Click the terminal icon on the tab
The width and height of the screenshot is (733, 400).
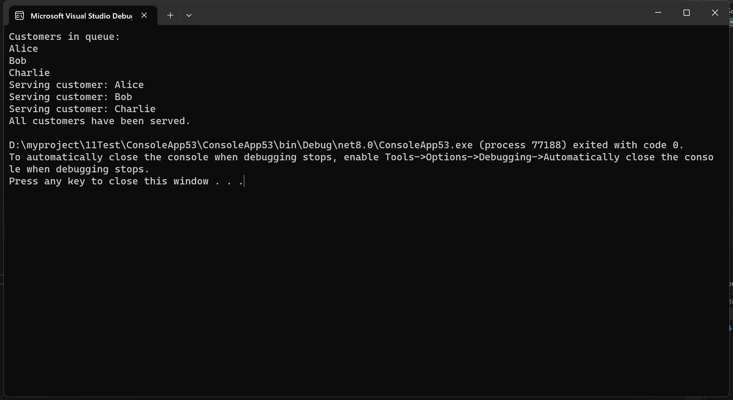(19, 15)
